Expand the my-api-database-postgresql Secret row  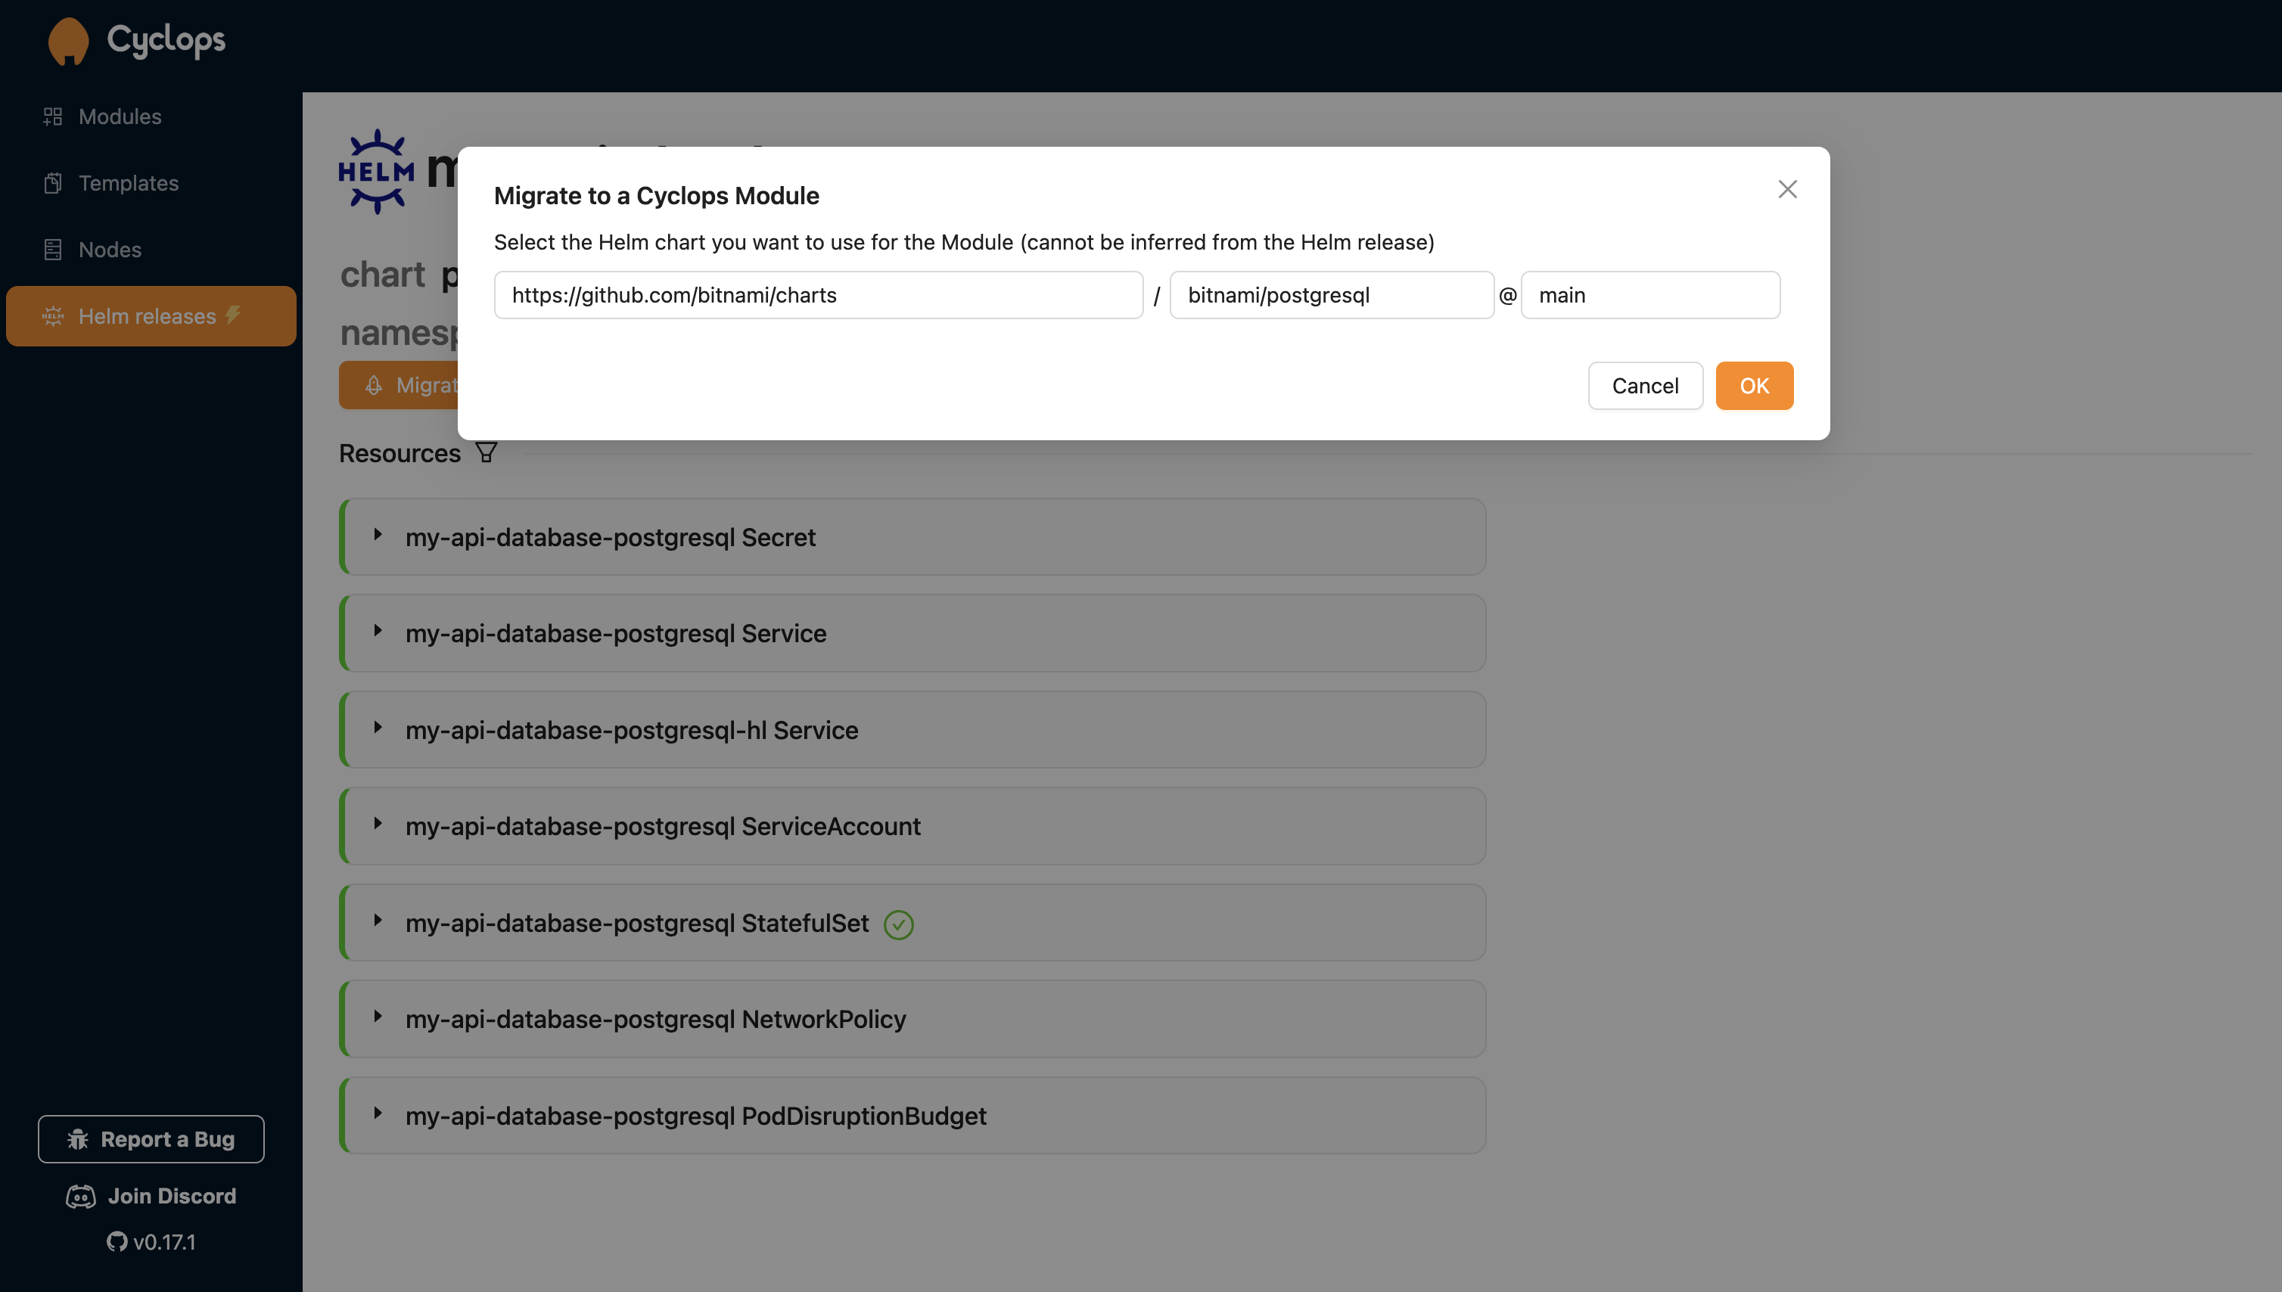[x=912, y=537]
